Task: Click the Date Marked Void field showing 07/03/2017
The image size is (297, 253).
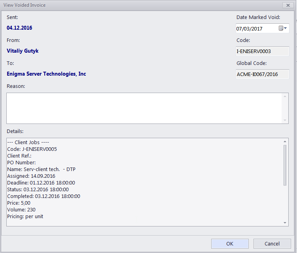Action: [x=262, y=29]
